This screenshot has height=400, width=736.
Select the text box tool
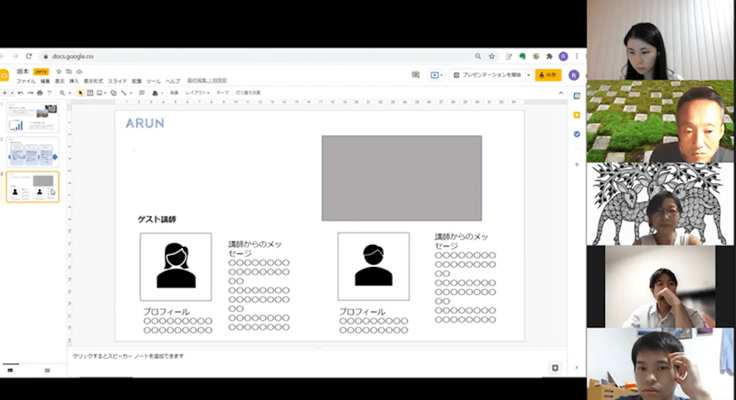coord(90,93)
